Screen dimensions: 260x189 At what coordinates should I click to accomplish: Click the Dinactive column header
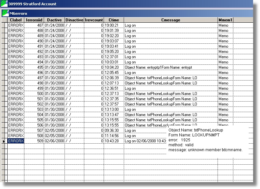click(x=74, y=20)
